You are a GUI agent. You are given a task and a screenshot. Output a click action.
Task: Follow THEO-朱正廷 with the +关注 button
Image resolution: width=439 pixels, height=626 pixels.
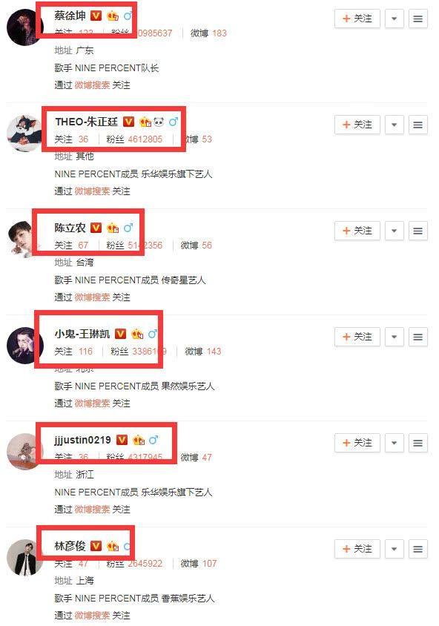pos(357,125)
